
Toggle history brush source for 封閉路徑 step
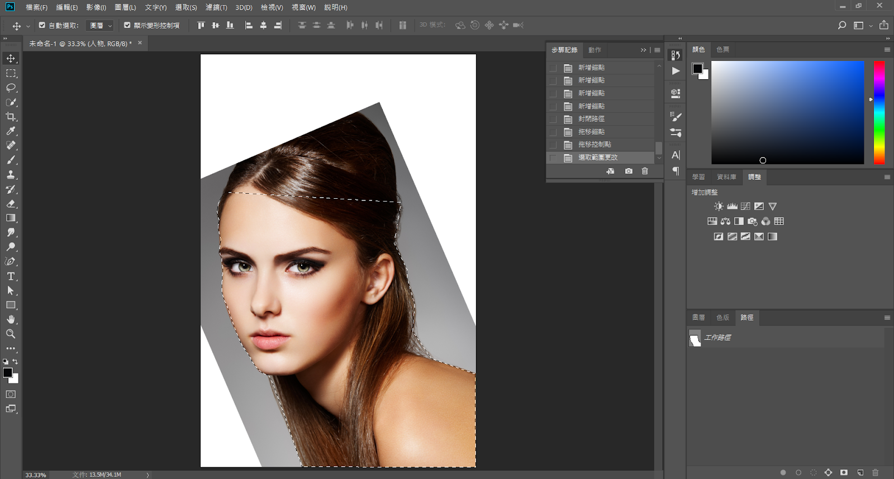coord(553,119)
